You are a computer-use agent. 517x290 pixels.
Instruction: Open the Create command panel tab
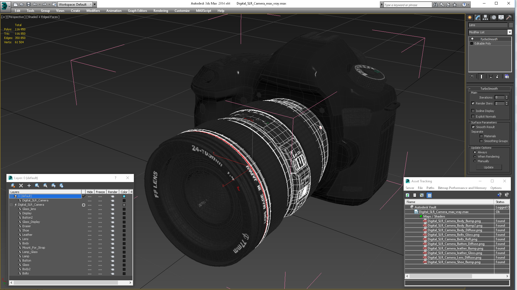pos(470,17)
